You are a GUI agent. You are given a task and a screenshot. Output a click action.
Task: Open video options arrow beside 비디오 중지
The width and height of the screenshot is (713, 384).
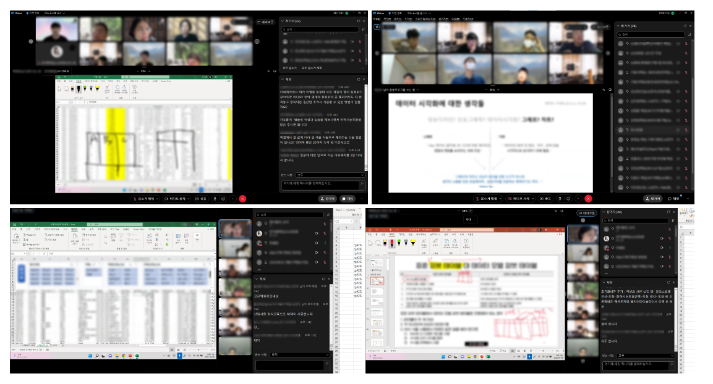(x=189, y=199)
